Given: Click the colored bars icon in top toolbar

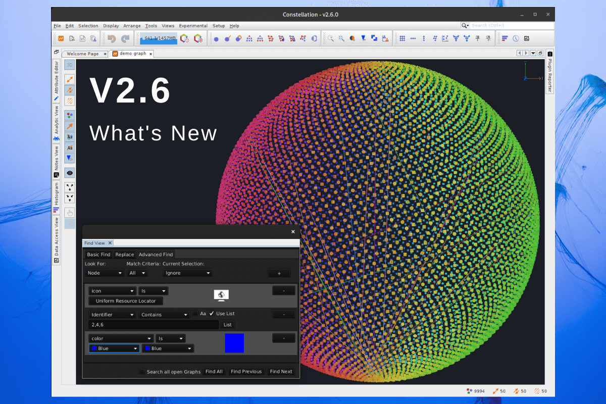Looking at the screenshot, I should (x=505, y=38).
